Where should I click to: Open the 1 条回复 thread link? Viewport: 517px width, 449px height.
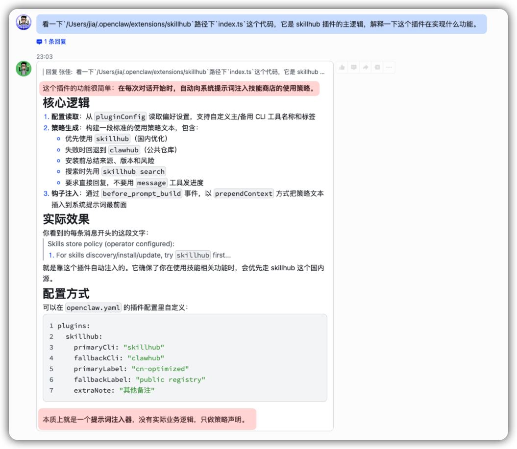click(55, 42)
